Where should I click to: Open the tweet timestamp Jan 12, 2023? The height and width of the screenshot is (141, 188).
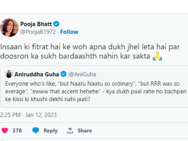28,115
